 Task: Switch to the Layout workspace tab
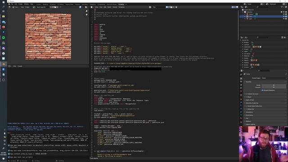coord(38,4)
